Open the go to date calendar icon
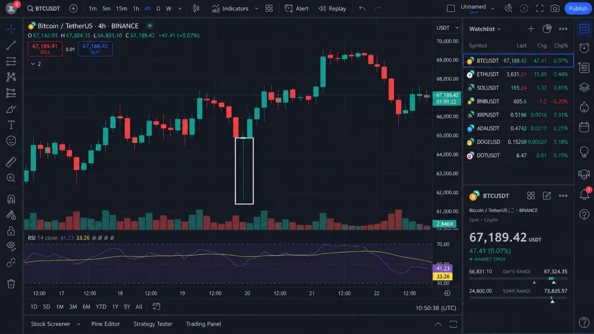Screen dimensions: 594x334 [x=156, y=307]
